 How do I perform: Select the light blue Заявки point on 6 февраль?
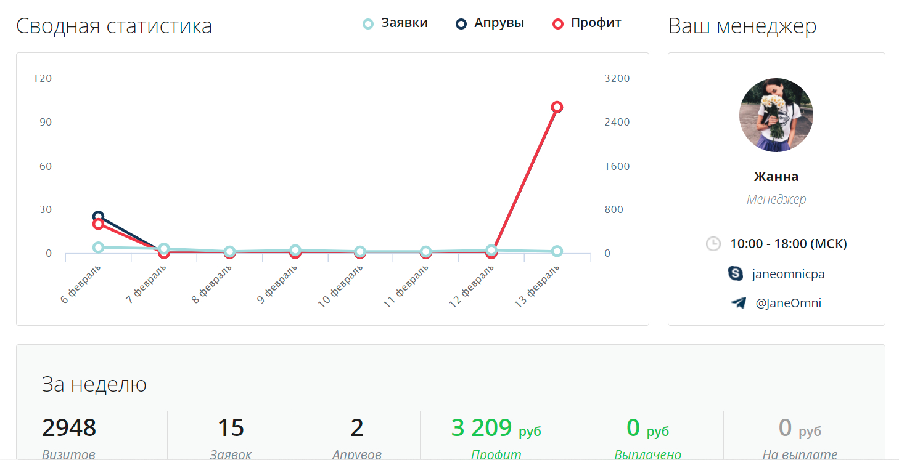coord(98,248)
